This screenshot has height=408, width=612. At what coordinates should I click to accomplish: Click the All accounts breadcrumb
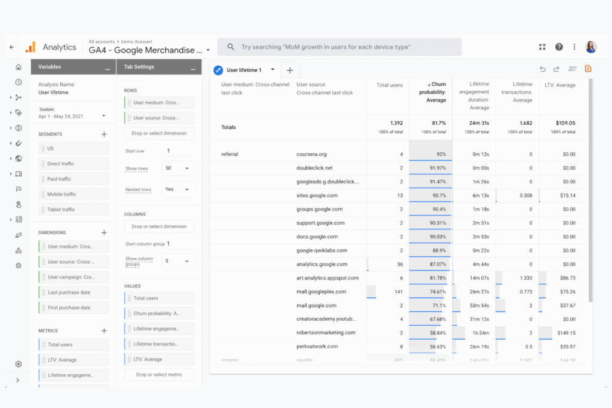coord(102,41)
